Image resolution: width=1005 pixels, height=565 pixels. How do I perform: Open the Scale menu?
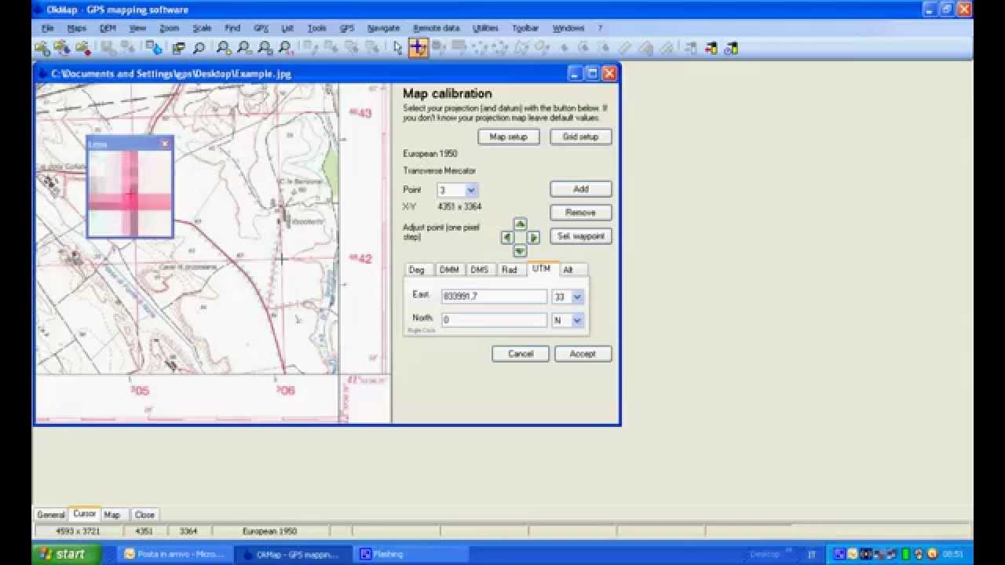pos(202,28)
